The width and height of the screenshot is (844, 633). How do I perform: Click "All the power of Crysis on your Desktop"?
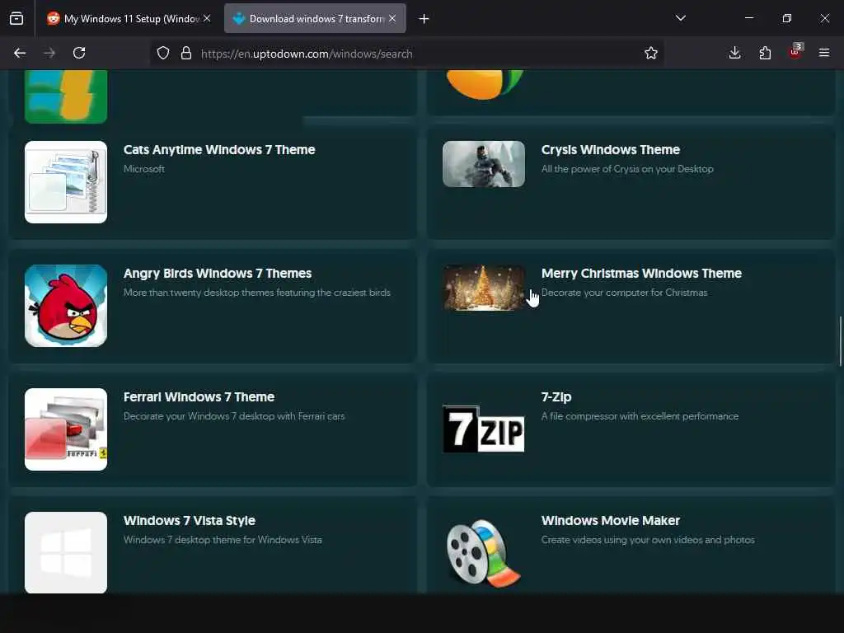pos(627,169)
